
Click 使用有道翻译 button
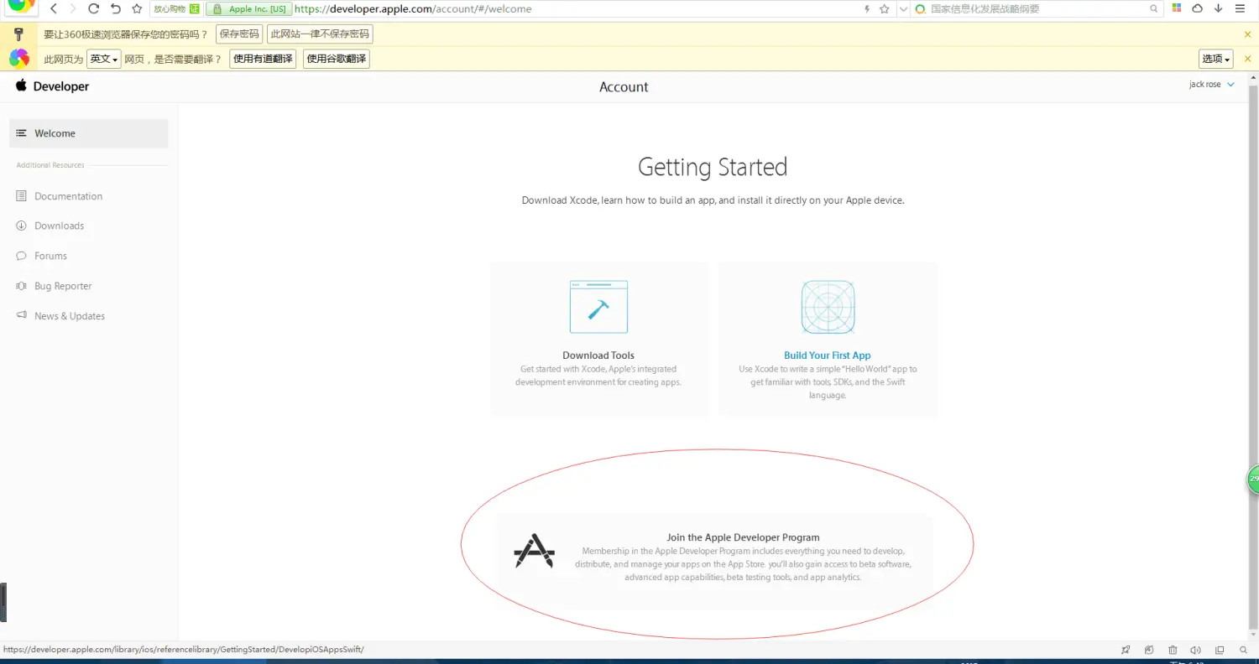[263, 59]
